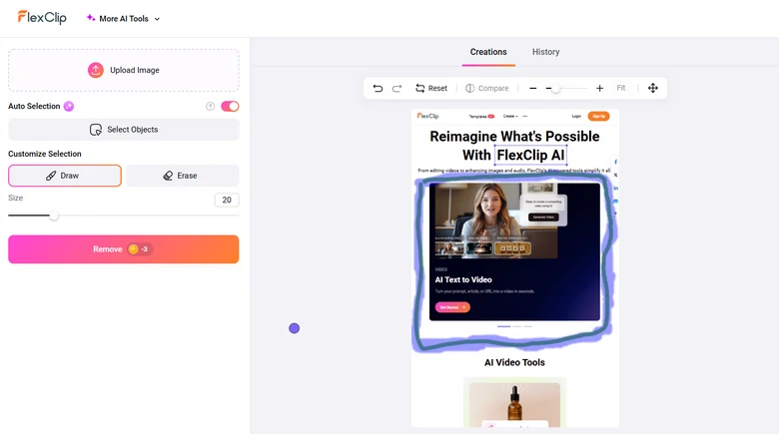Switch to the Creations tab

pos(488,52)
